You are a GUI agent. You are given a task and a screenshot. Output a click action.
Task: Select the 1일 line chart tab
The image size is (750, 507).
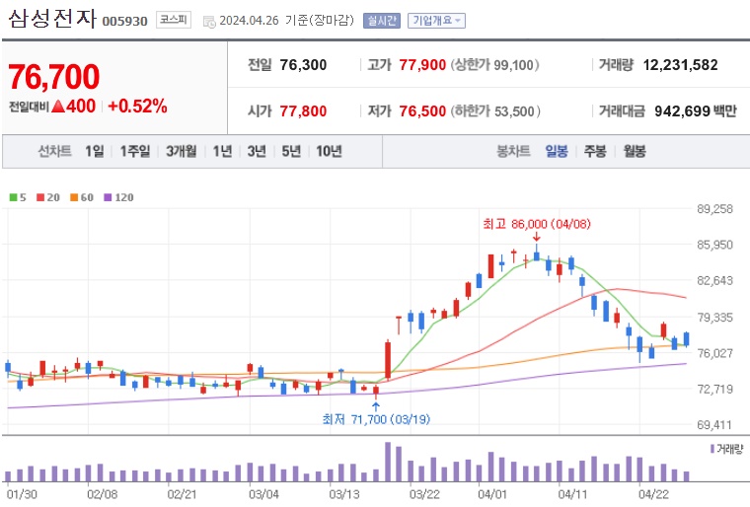click(94, 152)
